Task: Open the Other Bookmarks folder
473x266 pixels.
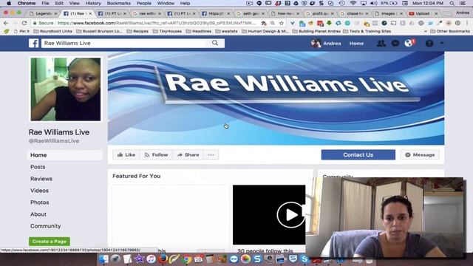Action: pos(450,31)
